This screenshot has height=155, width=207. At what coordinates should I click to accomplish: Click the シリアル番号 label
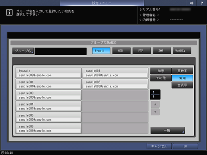150,9
